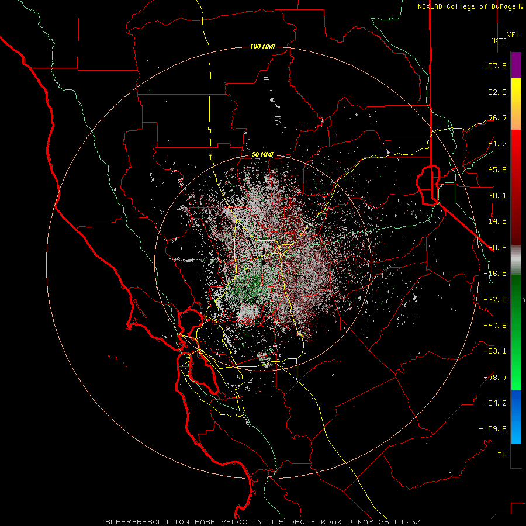This screenshot has width=526, height=526.
Task: Click the 61.2 legend value
Action: click(497, 144)
